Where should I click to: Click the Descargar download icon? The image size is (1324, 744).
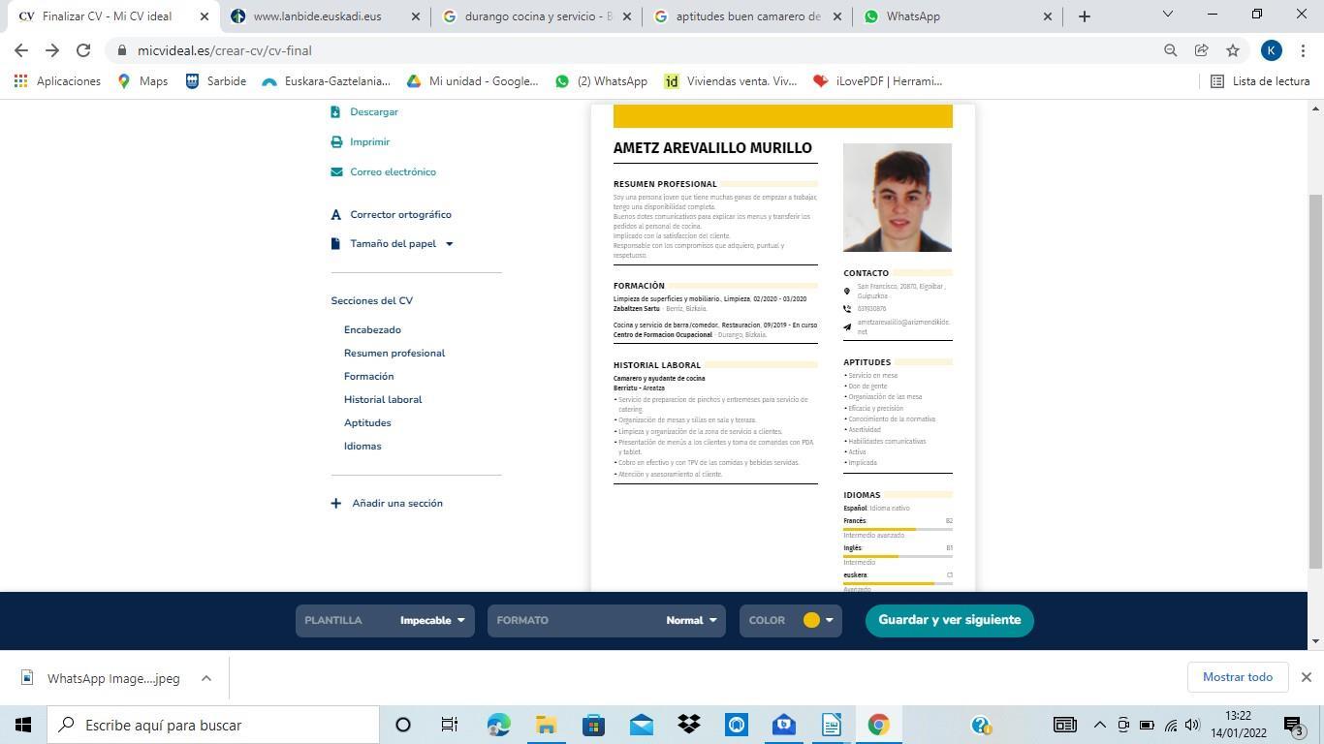click(335, 112)
